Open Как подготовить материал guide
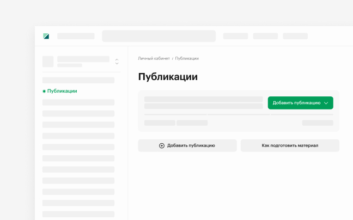The image size is (353, 220). 290,145
